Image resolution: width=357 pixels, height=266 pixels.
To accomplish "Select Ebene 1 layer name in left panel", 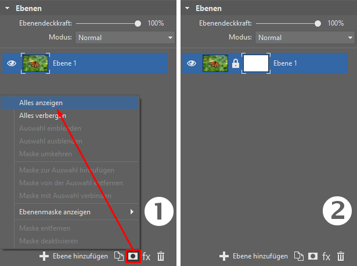I will (64, 63).
